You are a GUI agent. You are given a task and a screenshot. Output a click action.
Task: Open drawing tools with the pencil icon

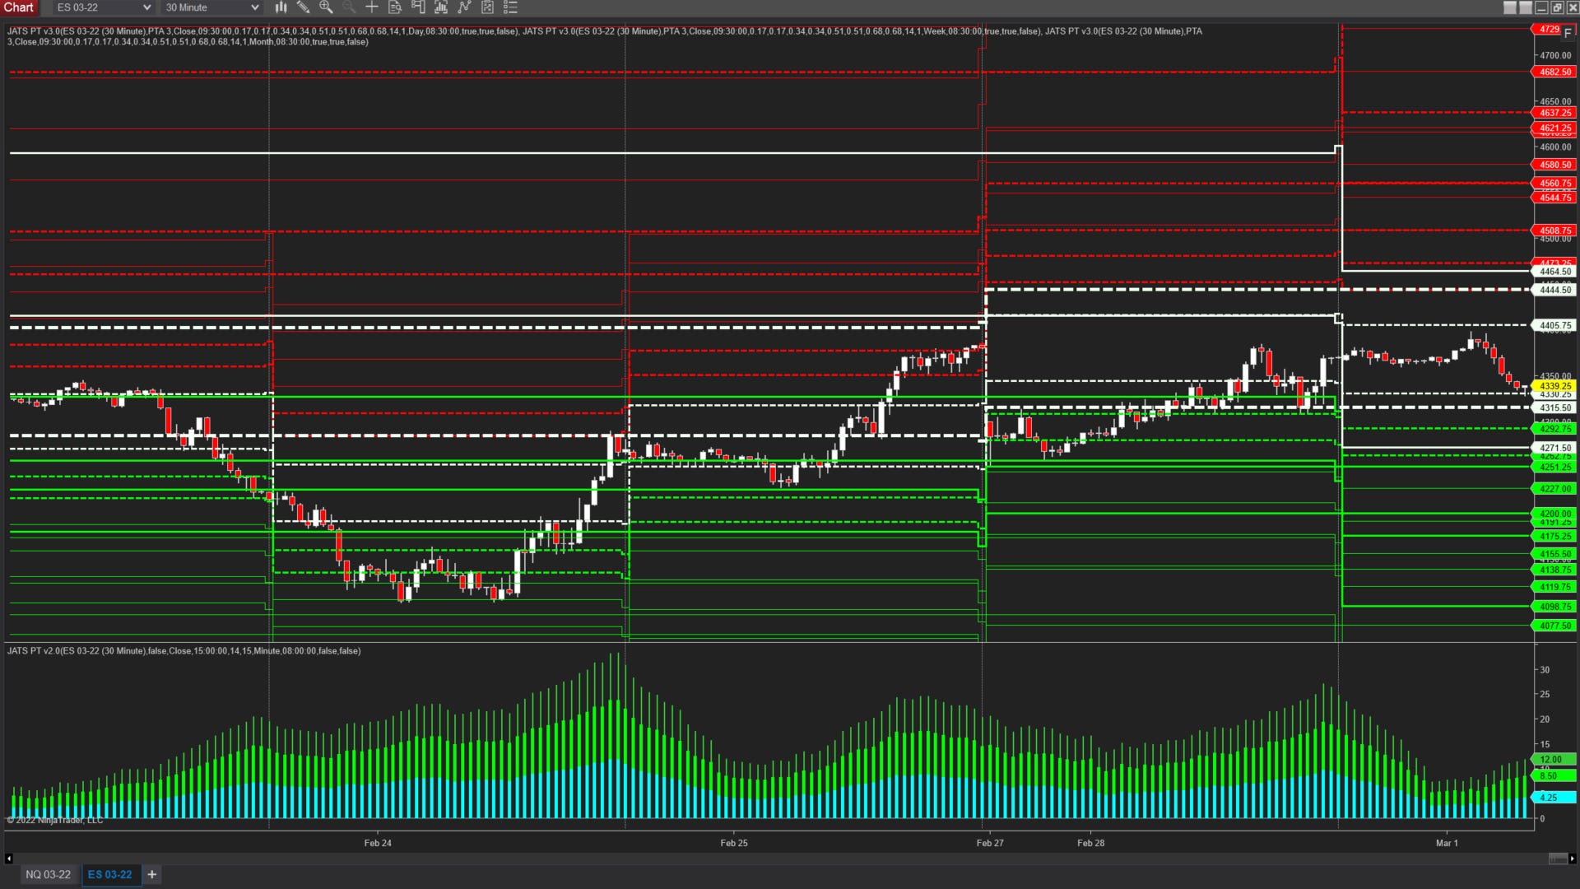point(303,7)
